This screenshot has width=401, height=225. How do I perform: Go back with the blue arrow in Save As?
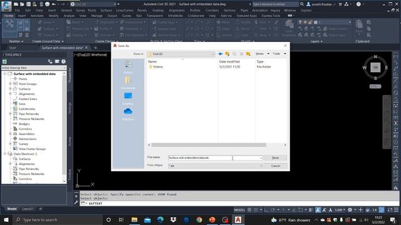pos(220,54)
